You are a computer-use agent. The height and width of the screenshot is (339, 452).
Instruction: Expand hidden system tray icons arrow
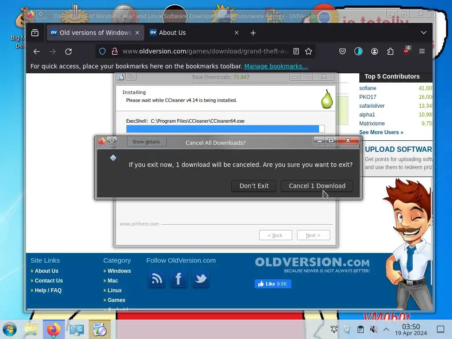386,329
